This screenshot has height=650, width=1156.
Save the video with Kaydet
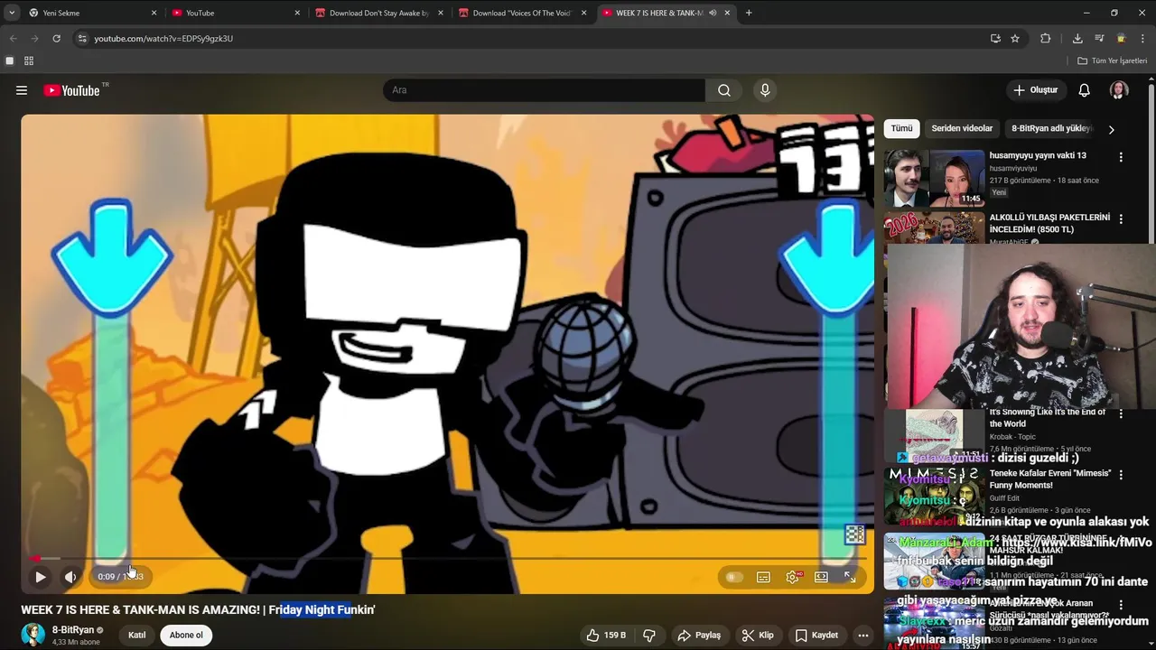click(x=816, y=636)
